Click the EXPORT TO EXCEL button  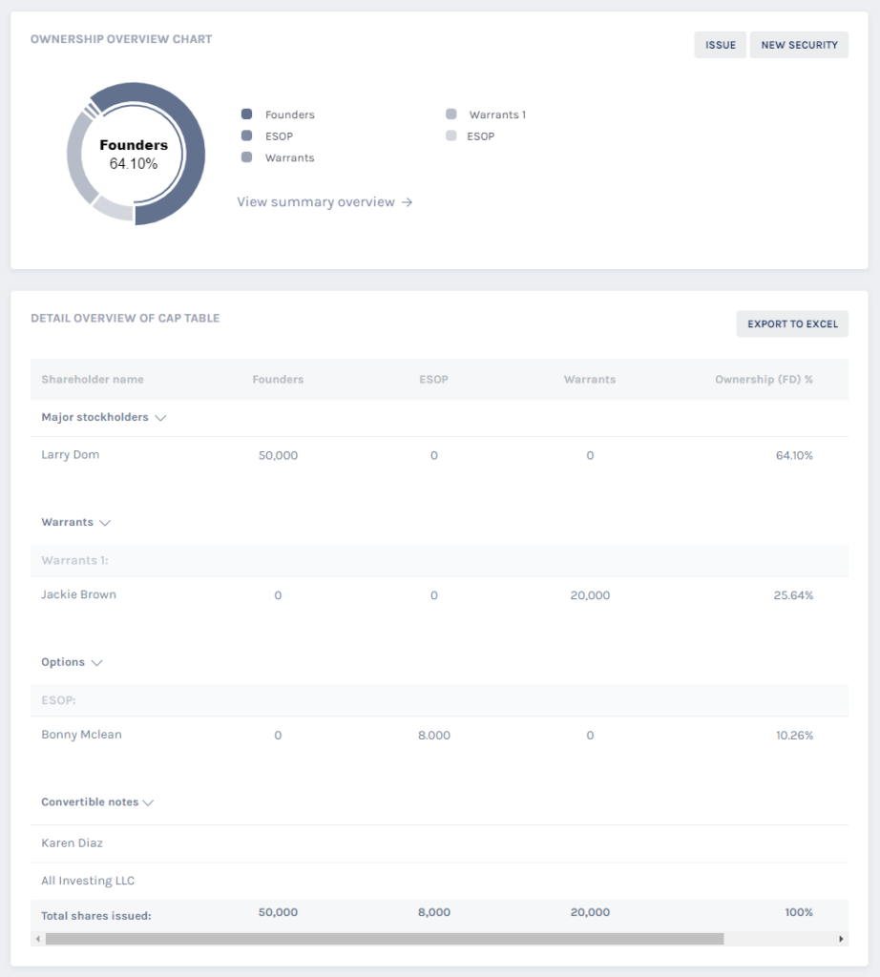point(792,323)
